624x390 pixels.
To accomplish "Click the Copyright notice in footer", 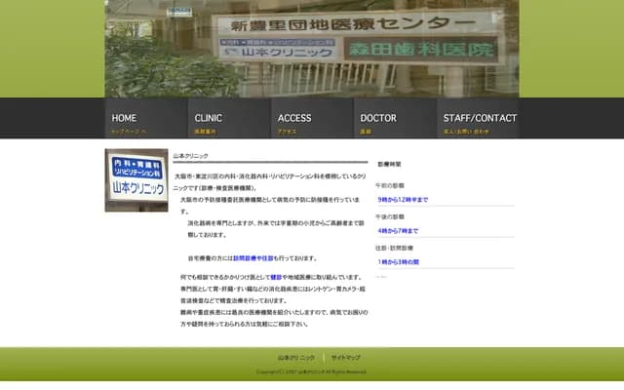I will (311, 371).
